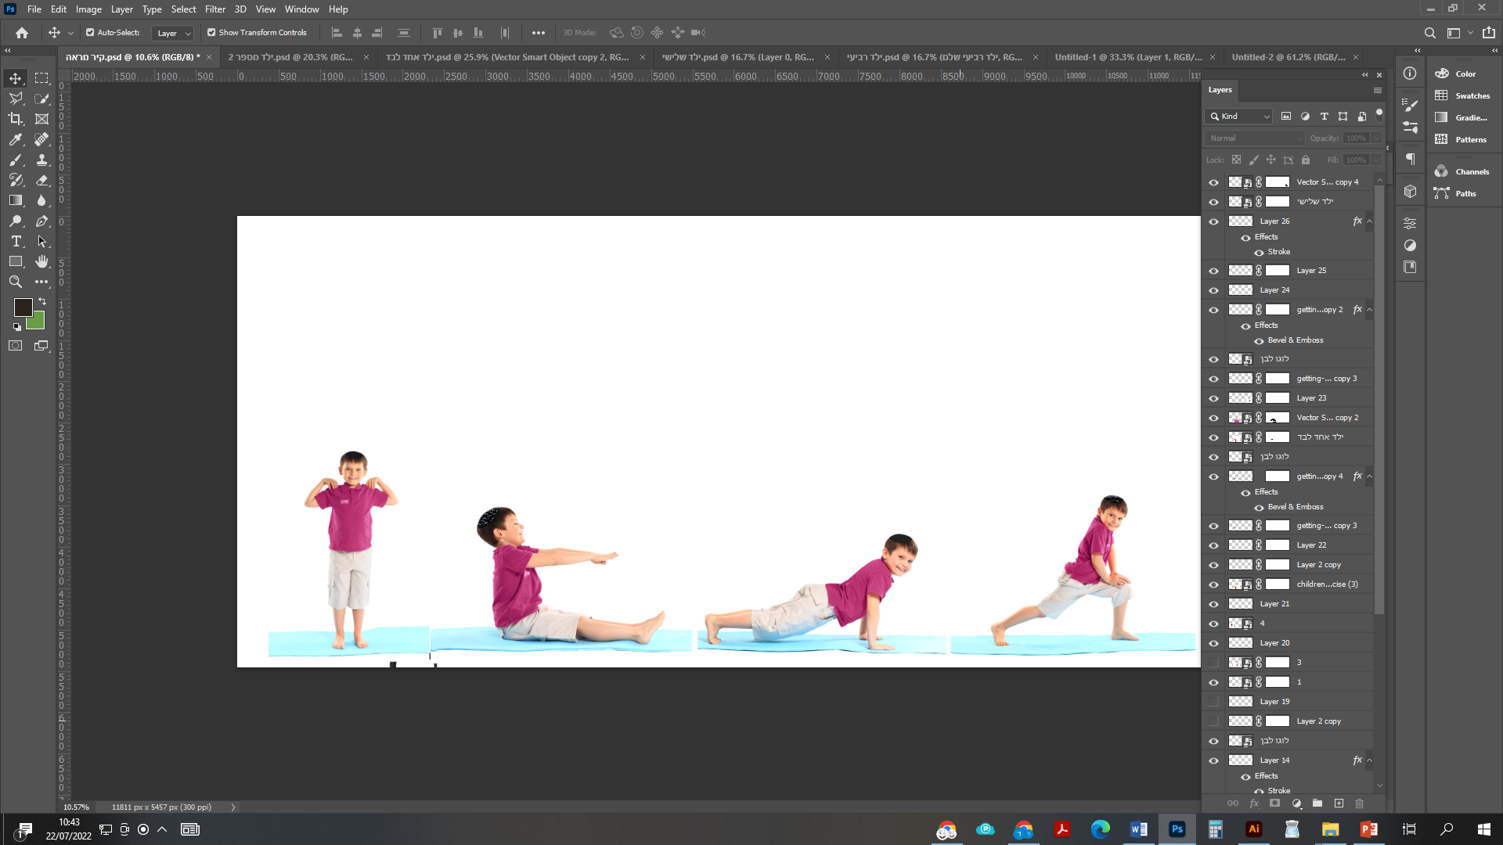Toggle the Auto-Select checkbox
1503x845 pixels.
click(90, 33)
